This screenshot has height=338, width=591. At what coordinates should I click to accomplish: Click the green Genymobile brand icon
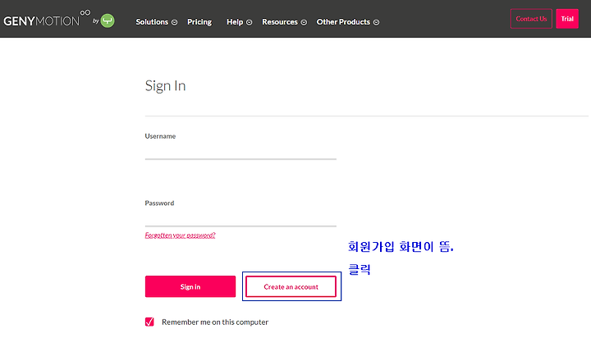(x=108, y=21)
